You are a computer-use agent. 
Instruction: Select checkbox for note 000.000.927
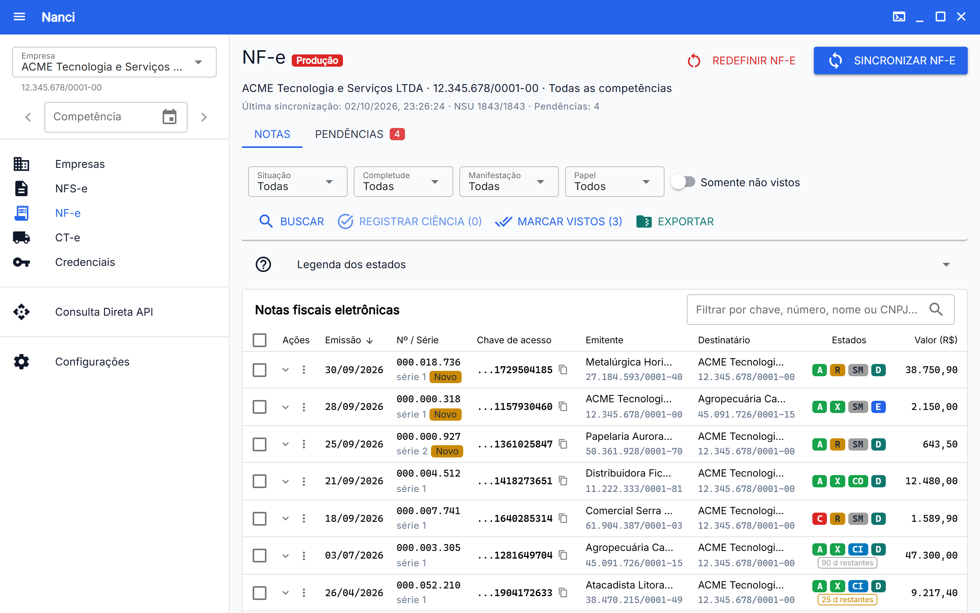tap(260, 444)
